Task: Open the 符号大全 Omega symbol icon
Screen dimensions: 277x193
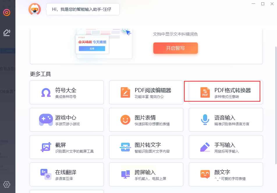Action: [46, 92]
